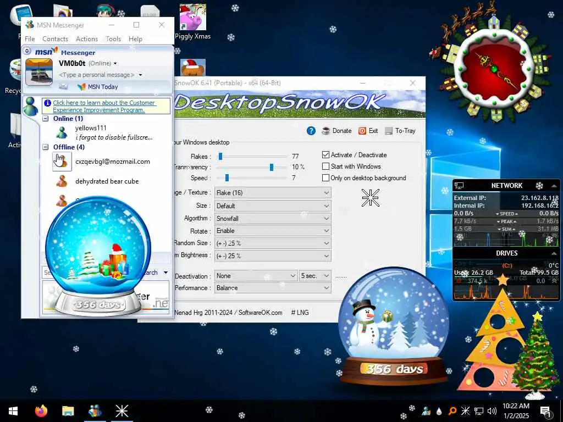Open the Flake (16) texture dropdown

pos(273,193)
